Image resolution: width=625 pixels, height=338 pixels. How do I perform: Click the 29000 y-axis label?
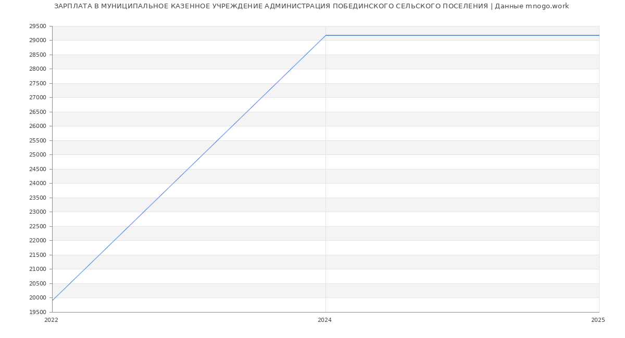[37, 41]
